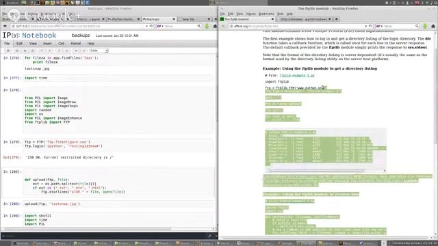This screenshot has height=246, width=438.
Task: Switch to the New Tab tab
Action: 194,19
